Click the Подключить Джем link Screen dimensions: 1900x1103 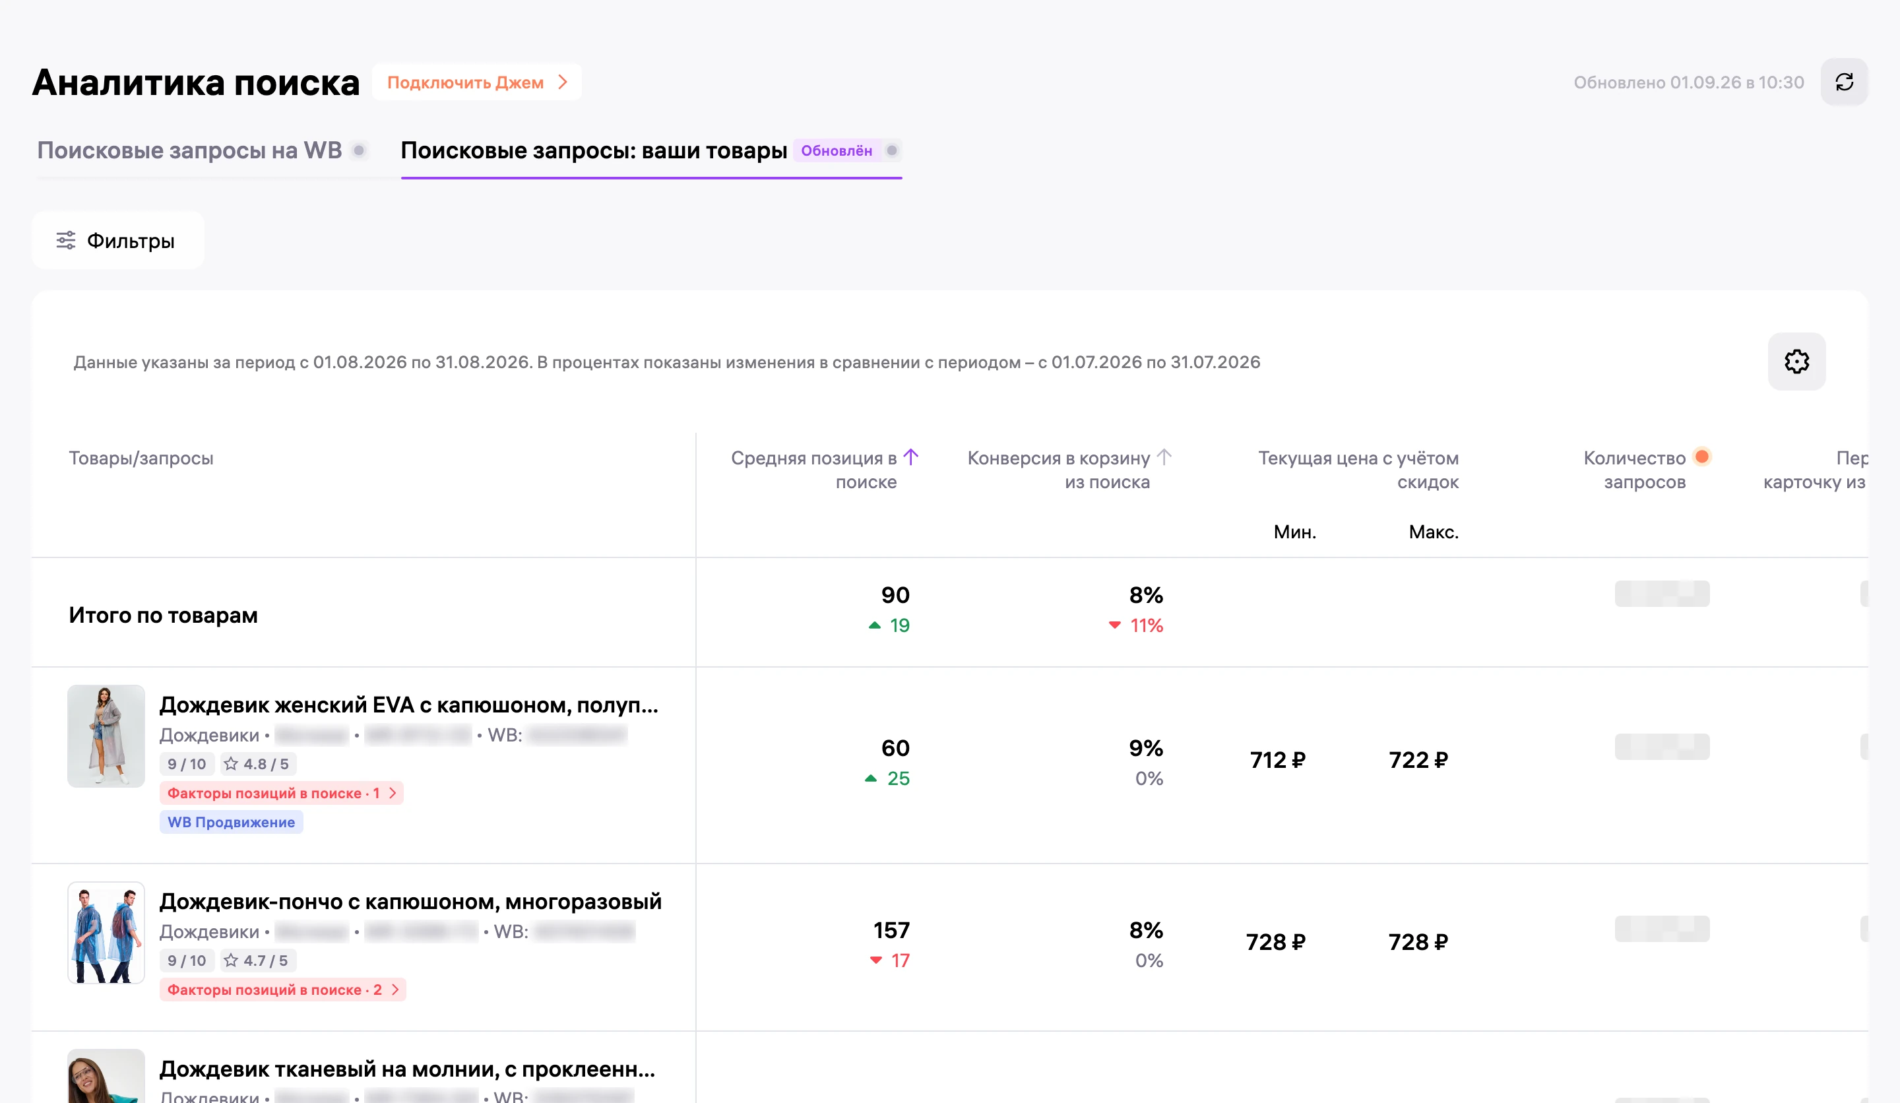pyautogui.click(x=476, y=82)
